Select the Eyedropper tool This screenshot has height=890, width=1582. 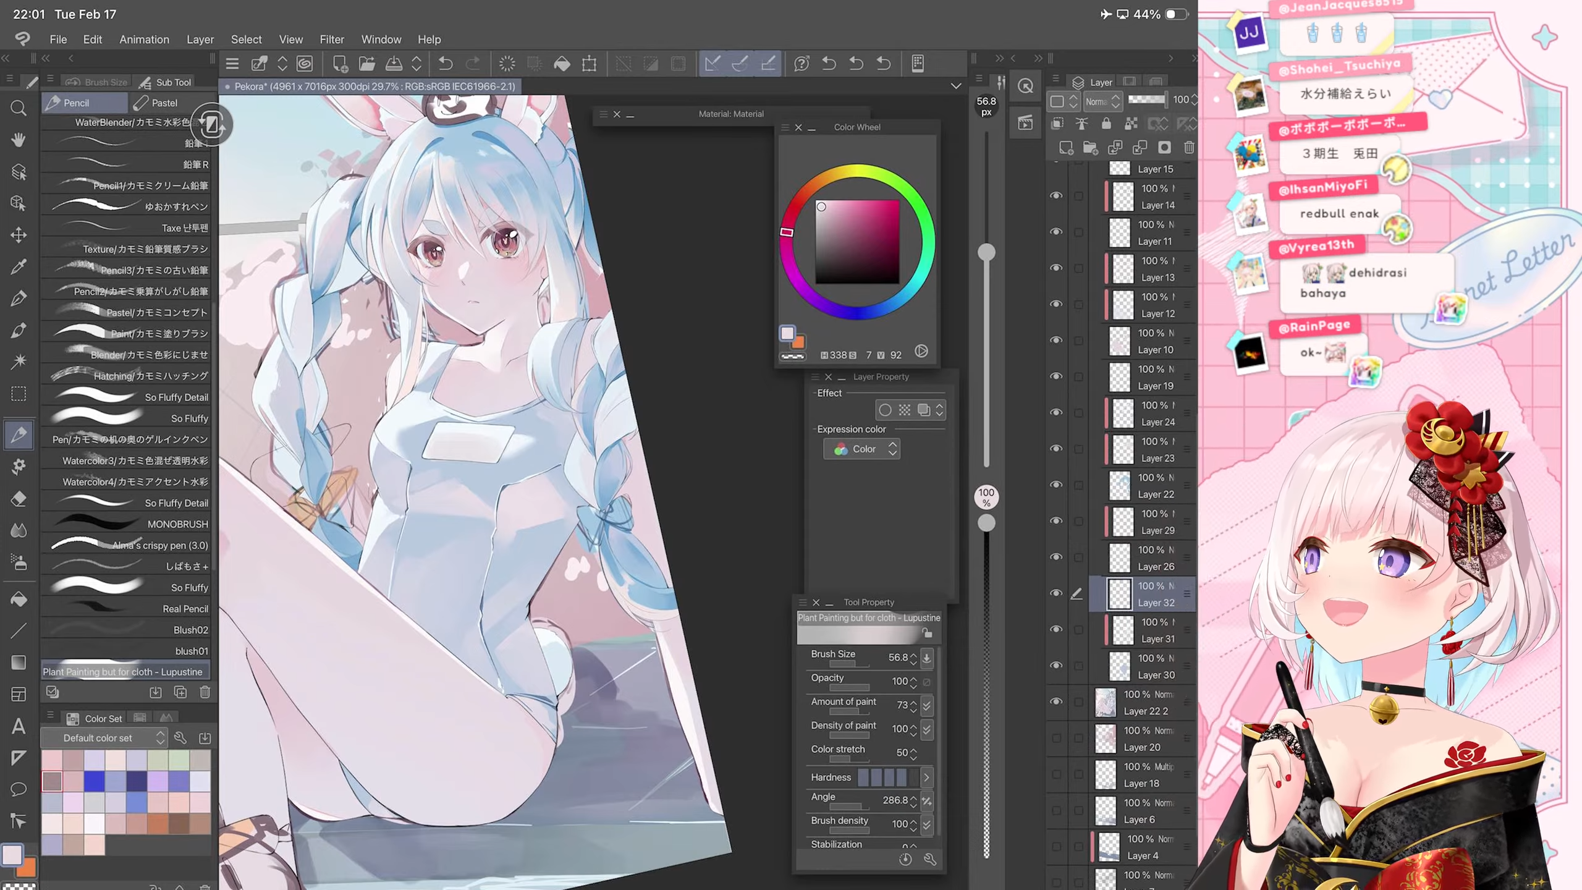pyautogui.click(x=19, y=266)
